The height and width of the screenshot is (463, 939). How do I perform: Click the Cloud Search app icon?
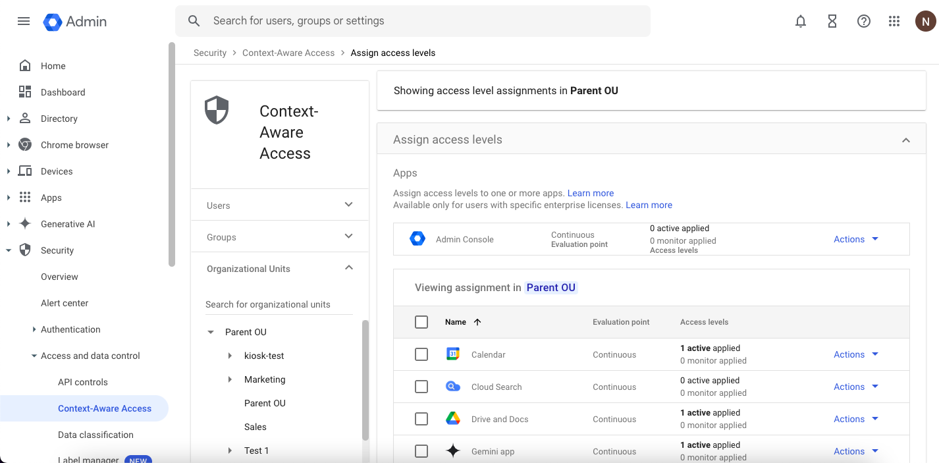[x=453, y=387]
